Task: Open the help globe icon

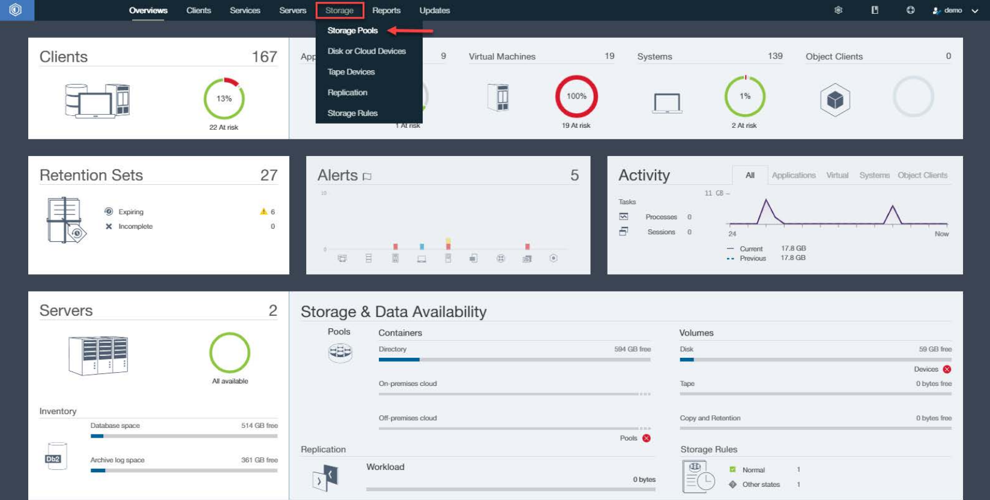Action: pyautogui.click(x=910, y=10)
